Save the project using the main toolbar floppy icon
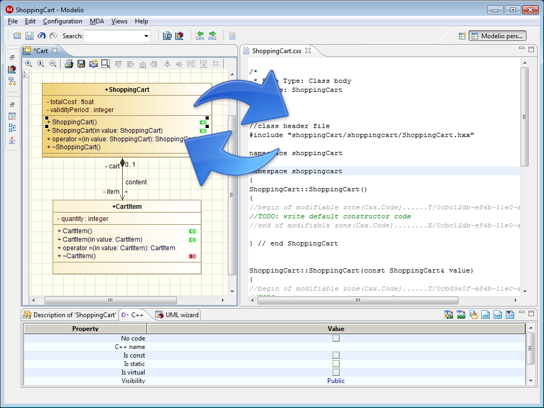 (x=30, y=36)
